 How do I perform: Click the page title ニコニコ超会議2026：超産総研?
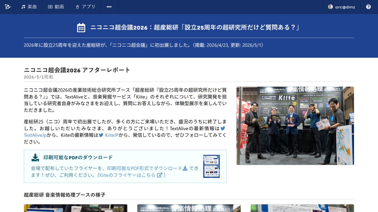click(x=195, y=28)
